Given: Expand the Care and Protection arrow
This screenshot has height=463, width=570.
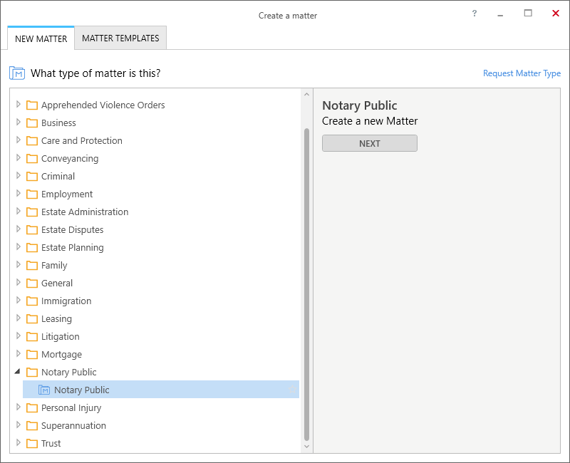Looking at the screenshot, I should click(19, 140).
